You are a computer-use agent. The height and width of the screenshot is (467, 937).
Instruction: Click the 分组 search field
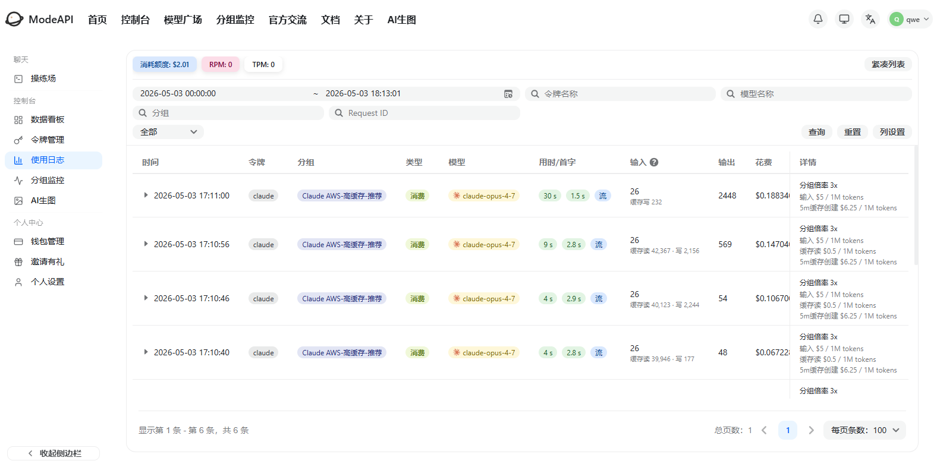(x=228, y=113)
